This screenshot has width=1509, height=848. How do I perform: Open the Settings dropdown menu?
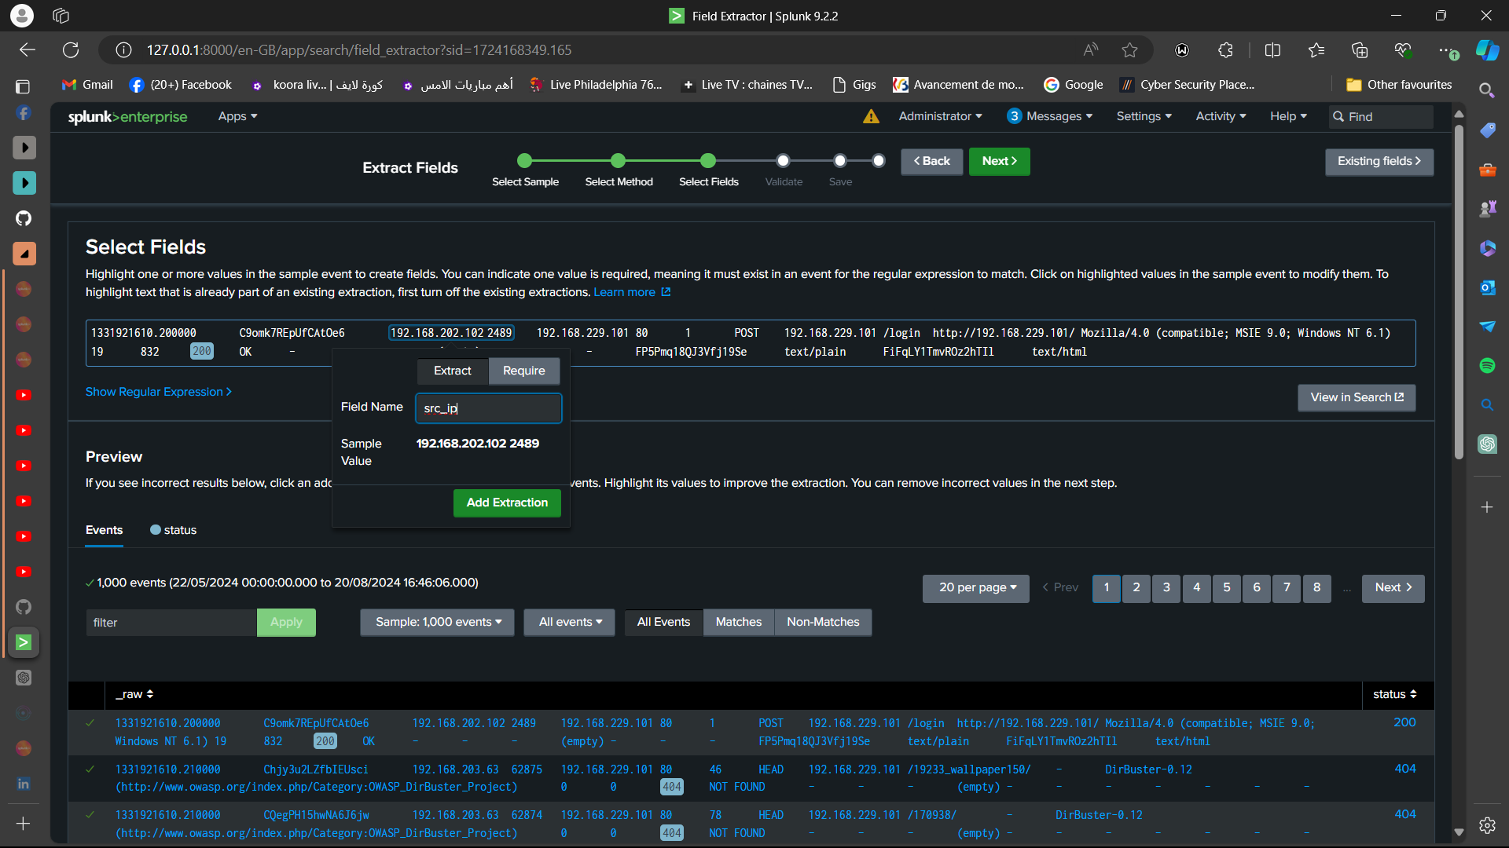(x=1144, y=116)
